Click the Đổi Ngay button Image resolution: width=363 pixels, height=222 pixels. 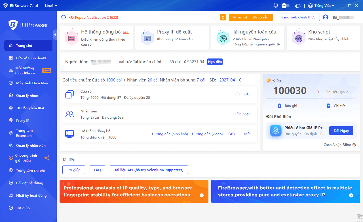pos(341,131)
